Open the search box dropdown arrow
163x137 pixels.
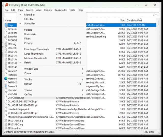coord(157,15)
